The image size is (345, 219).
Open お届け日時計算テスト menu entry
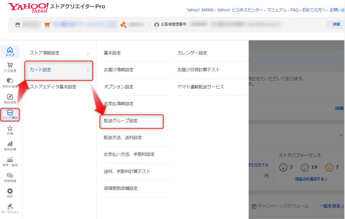[x=199, y=70]
